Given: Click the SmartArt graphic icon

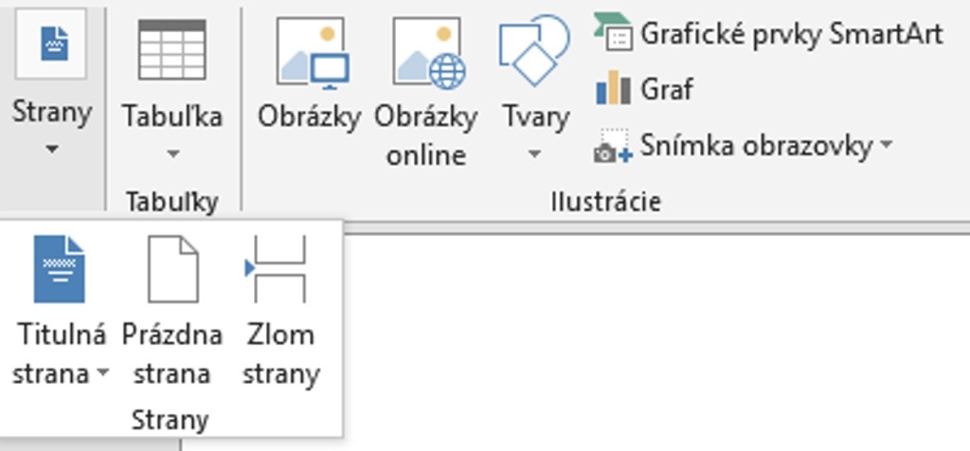Looking at the screenshot, I should click(x=613, y=33).
